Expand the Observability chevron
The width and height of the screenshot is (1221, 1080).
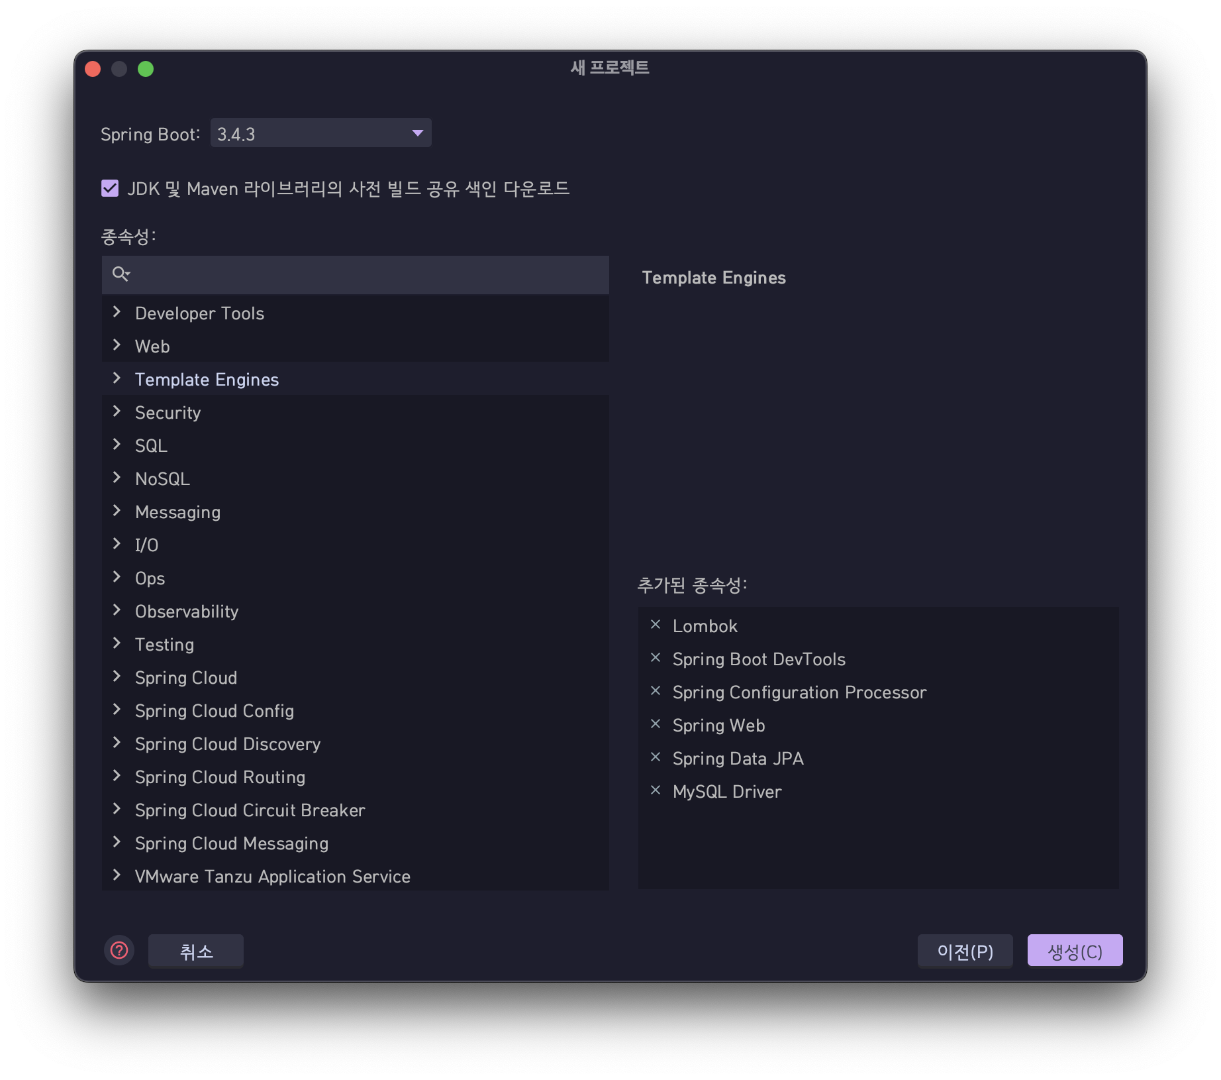117,610
